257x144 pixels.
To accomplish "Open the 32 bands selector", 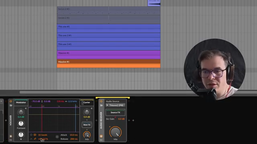I will (x=43, y=135).
